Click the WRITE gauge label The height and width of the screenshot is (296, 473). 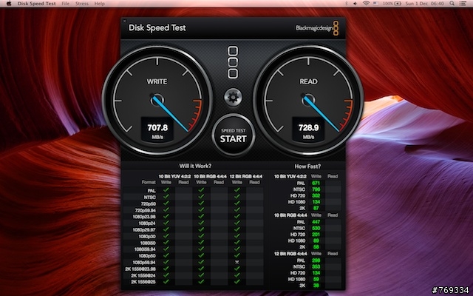(157, 81)
